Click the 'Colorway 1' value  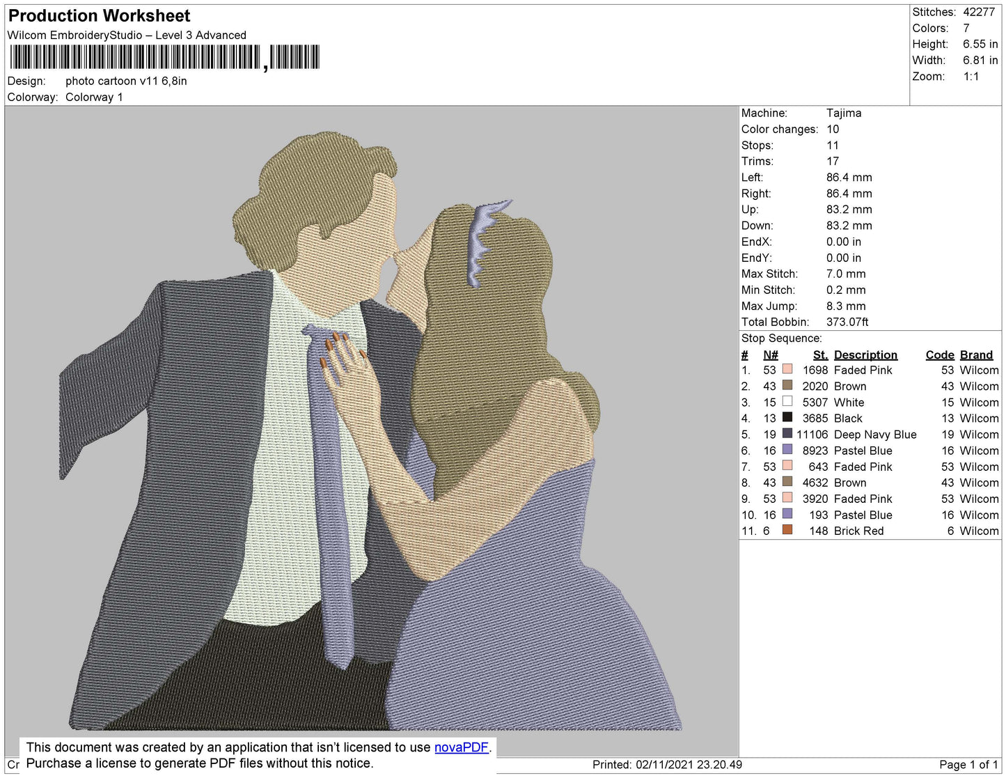coord(94,97)
